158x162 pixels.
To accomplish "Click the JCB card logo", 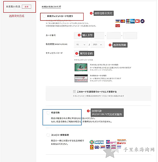I will pos(128,21).
